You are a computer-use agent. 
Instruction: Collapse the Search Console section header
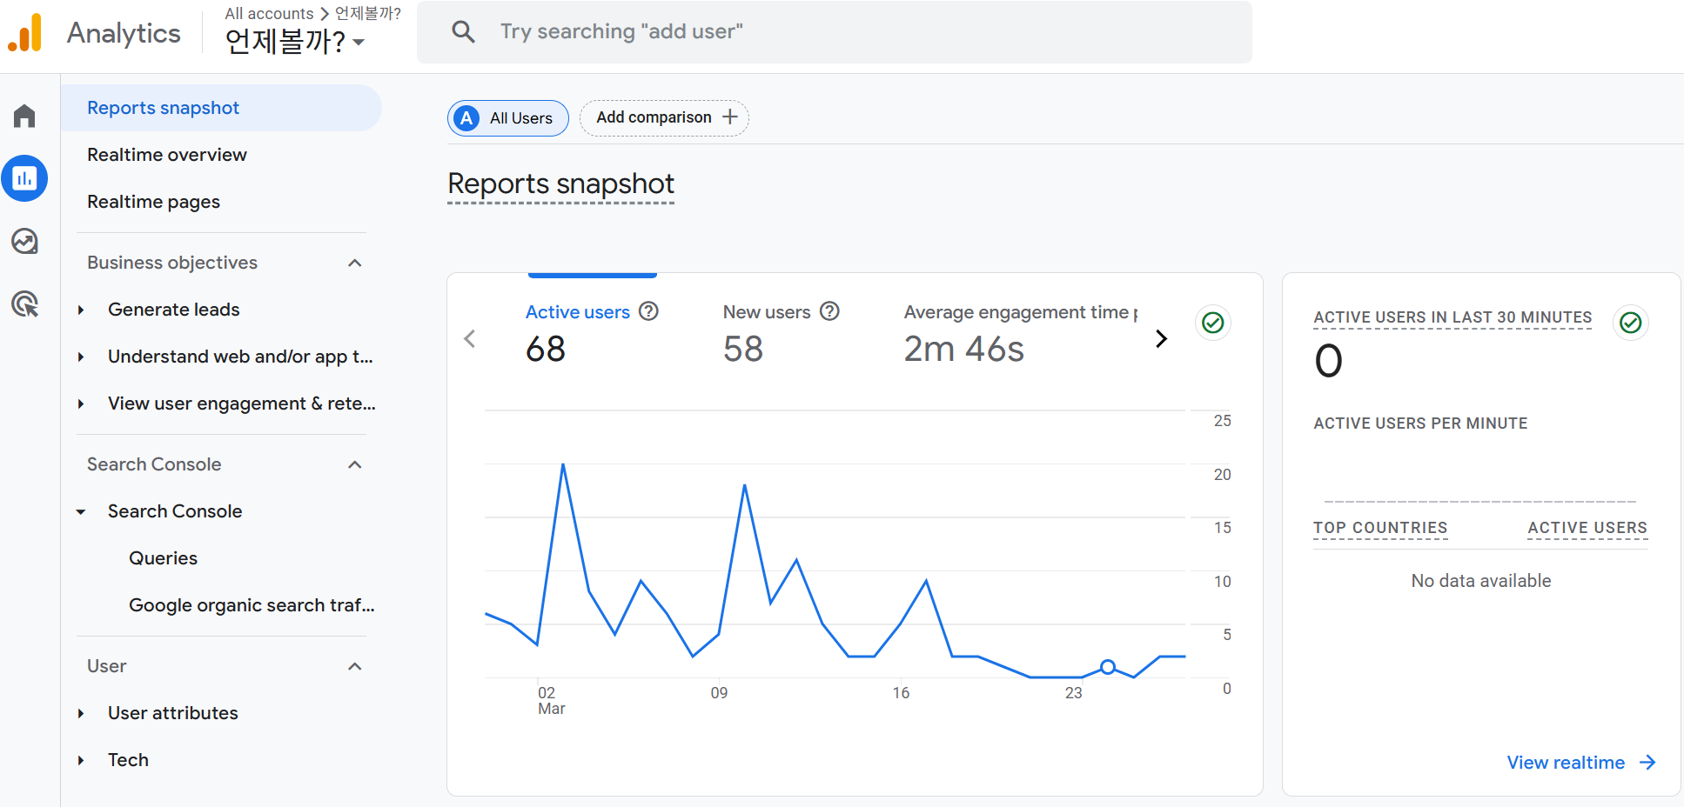point(354,464)
